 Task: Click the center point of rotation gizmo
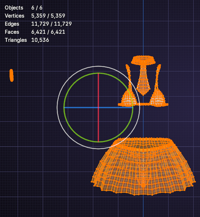[98, 108]
